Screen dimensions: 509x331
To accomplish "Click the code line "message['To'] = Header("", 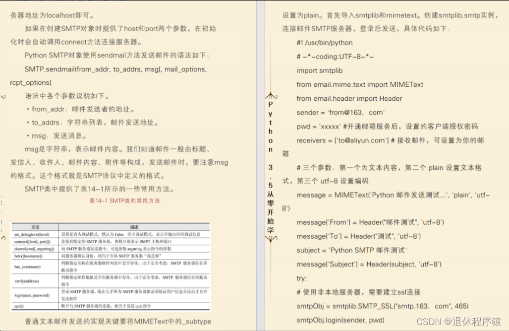I will (358, 236).
